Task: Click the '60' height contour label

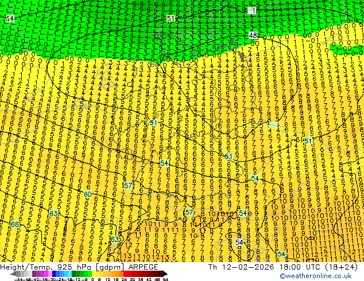Action: [x=87, y=194]
